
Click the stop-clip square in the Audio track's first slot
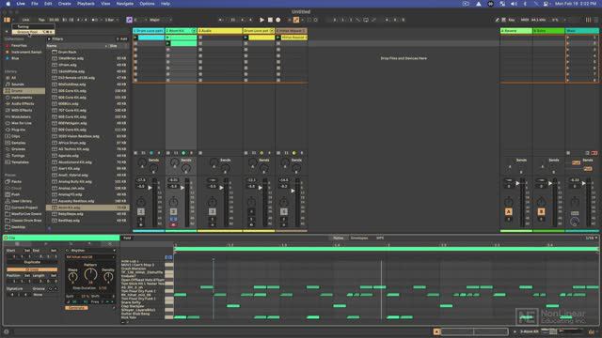[200, 38]
